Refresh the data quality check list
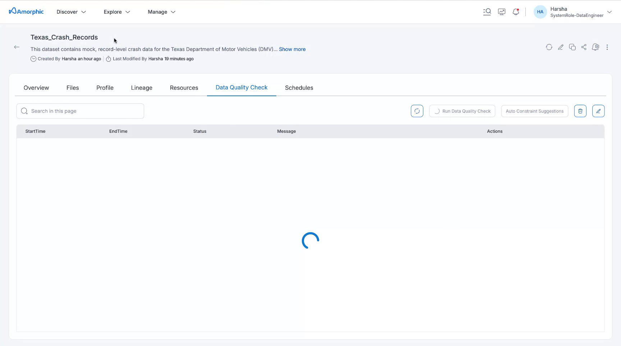Screen dimensions: 621x346 (x=417, y=111)
